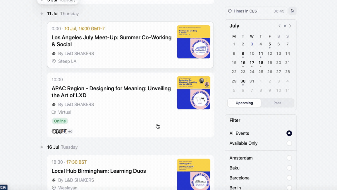The image size is (337, 190).
Task: Click the L&D SHAKERS organizer icon on the APAC event
Action: [54, 104]
